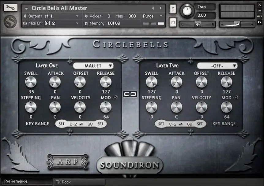Solo the instrument with S button

pyautogui.click(x=173, y=9)
